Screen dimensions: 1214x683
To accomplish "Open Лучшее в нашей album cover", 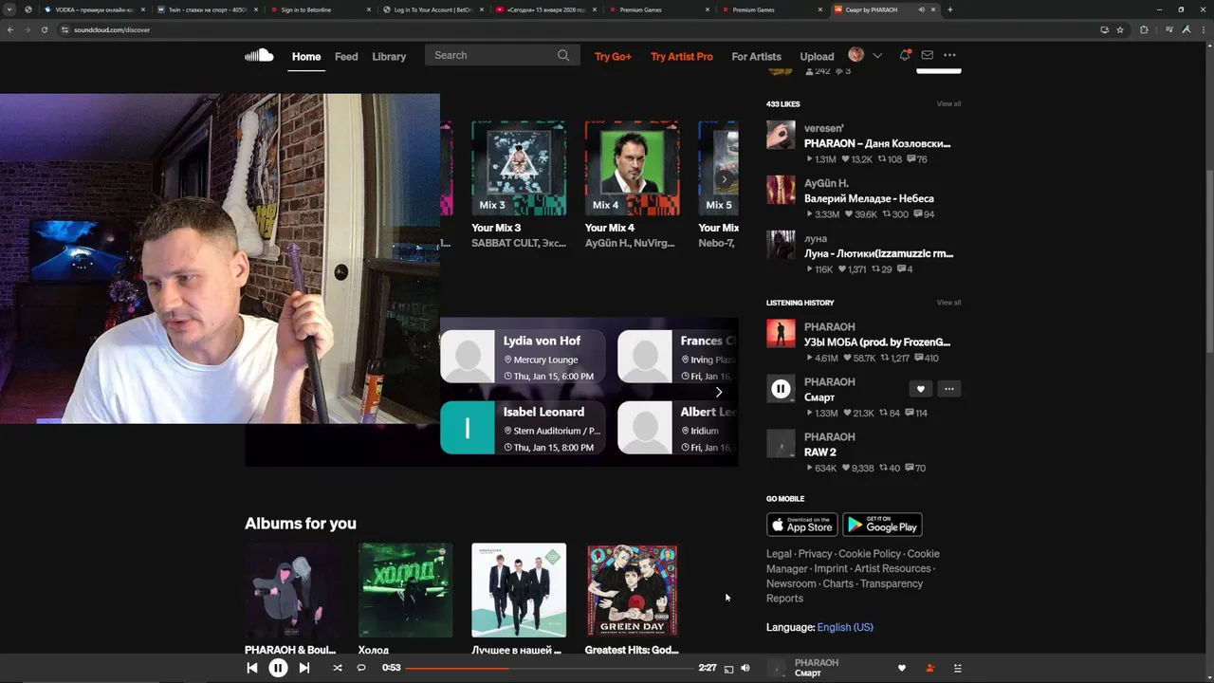I will pos(519,590).
